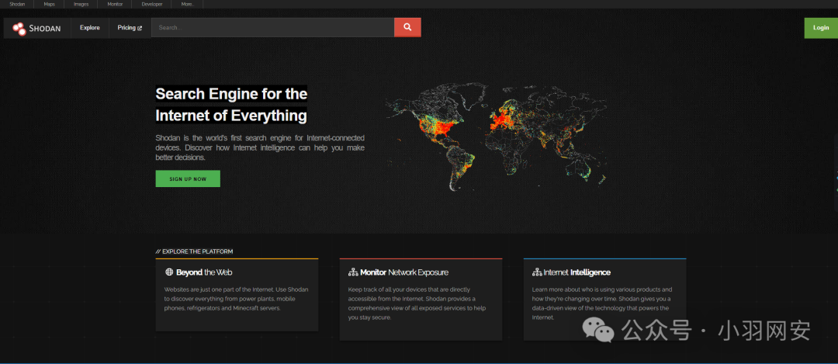This screenshot has width=838, height=364.
Task: Open Monitor in the top bar
Action: 115,5
